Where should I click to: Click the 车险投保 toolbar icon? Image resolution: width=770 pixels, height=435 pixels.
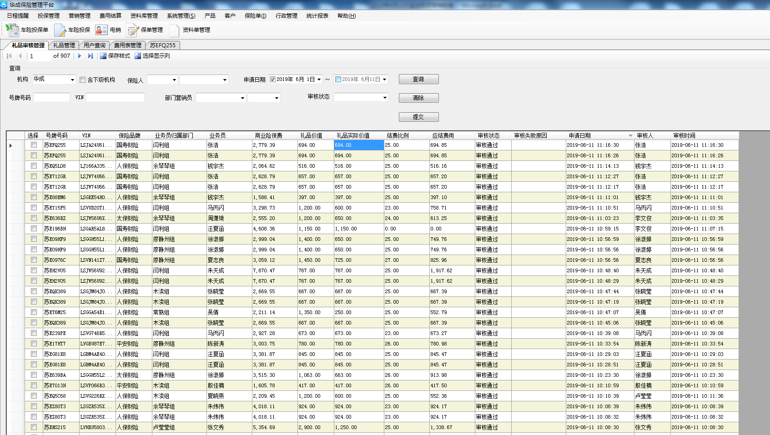pyautogui.click(x=60, y=30)
